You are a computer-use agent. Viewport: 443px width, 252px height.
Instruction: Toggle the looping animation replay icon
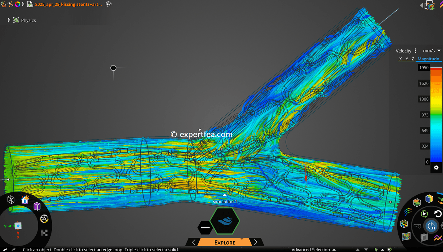click(424, 213)
